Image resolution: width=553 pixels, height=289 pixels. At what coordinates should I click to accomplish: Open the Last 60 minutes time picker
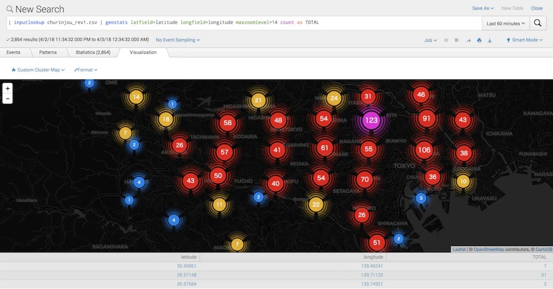[506, 23]
